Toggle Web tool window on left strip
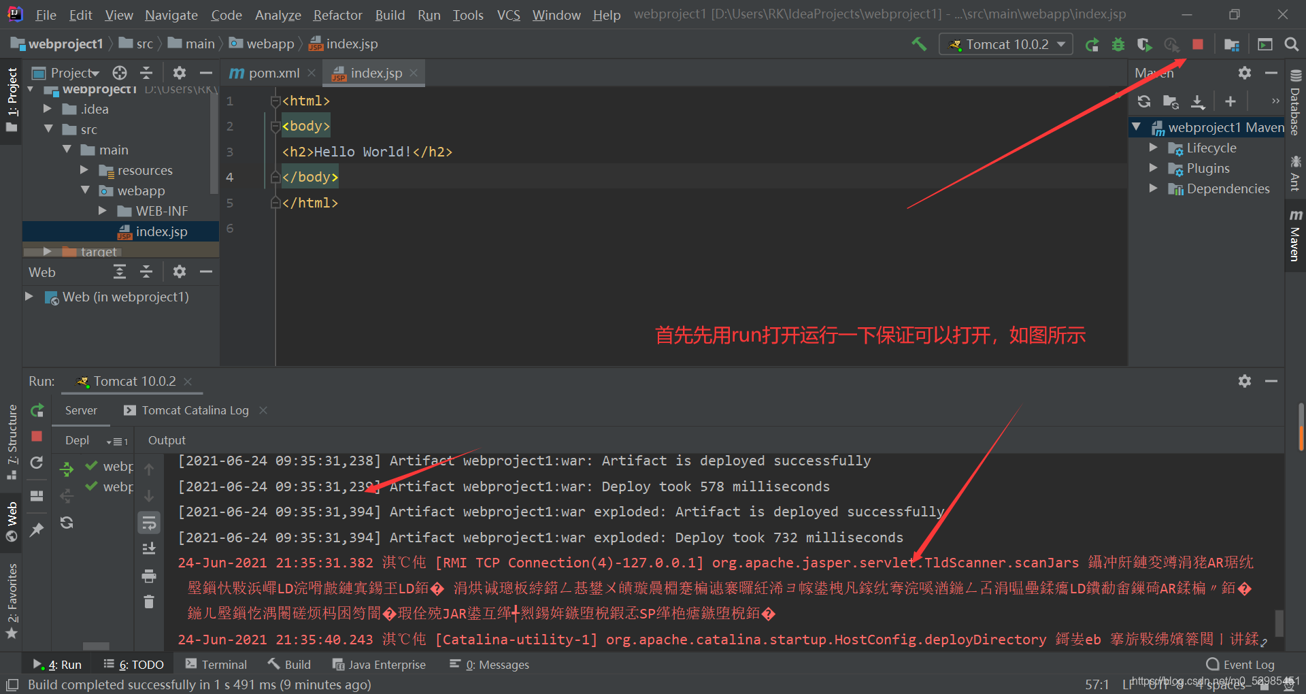The image size is (1306, 694). 12,521
